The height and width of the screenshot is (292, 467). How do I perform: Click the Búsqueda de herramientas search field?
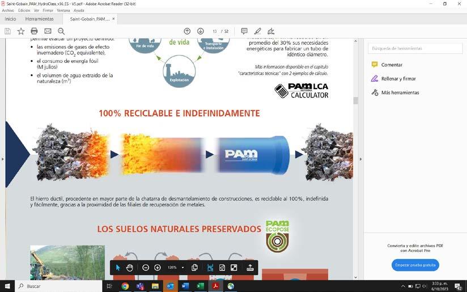(415, 48)
